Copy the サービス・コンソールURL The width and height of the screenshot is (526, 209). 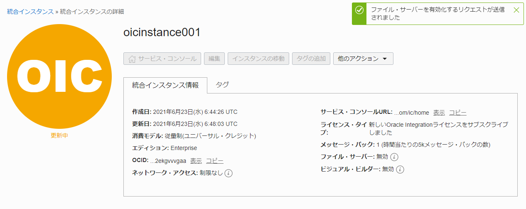pyautogui.click(x=457, y=113)
